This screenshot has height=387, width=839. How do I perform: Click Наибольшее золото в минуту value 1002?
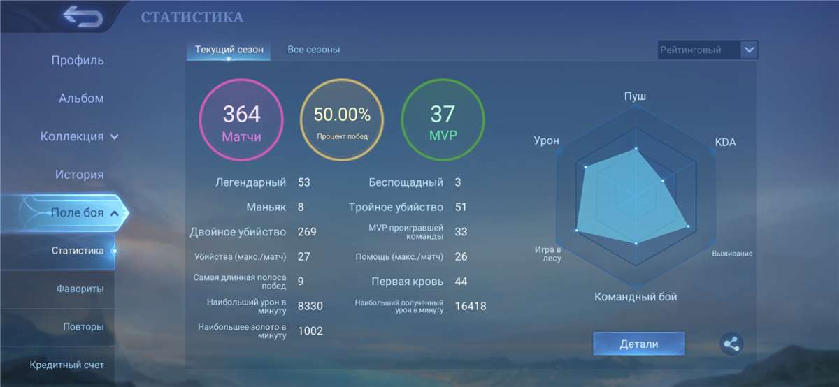pyautogui.click(x=310, y=331)
